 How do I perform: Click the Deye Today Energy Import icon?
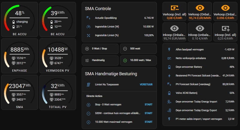[x=169, y=102]
